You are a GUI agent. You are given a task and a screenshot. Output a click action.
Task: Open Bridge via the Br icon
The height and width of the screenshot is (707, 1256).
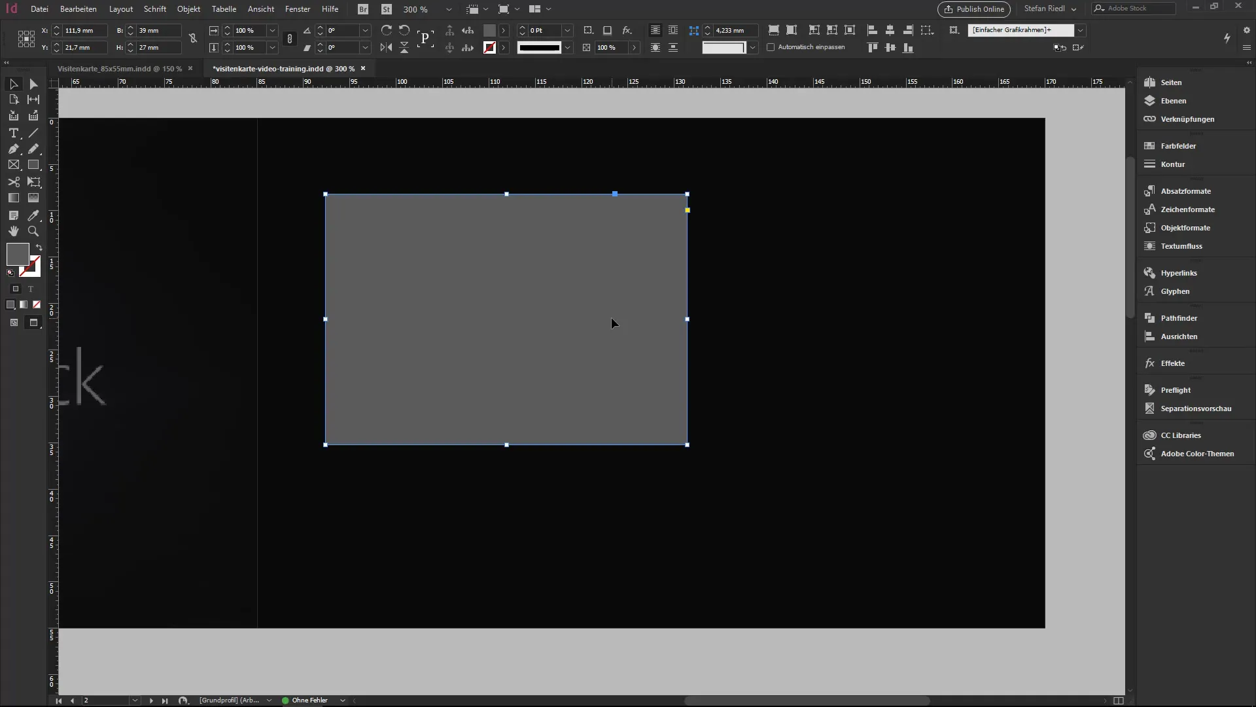click(x=363, y=9)
